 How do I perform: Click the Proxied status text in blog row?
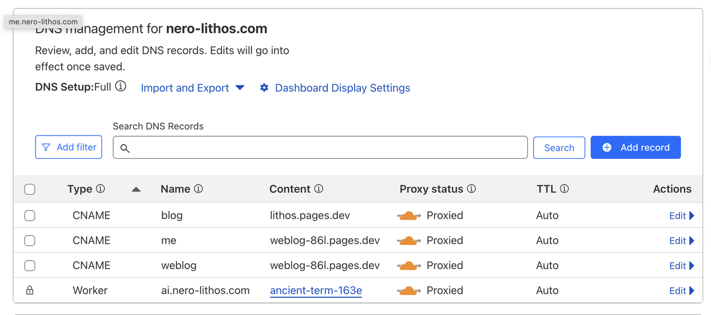click(x=445, y=216)
